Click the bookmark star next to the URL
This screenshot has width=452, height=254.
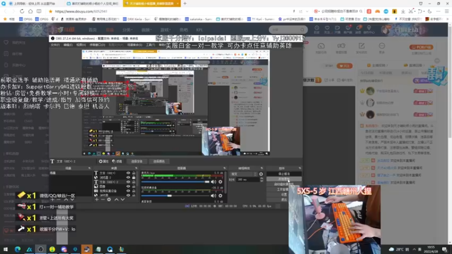click(50, 11)
